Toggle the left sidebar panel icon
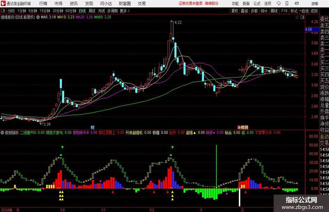The image size is (329, 212). 3,11
